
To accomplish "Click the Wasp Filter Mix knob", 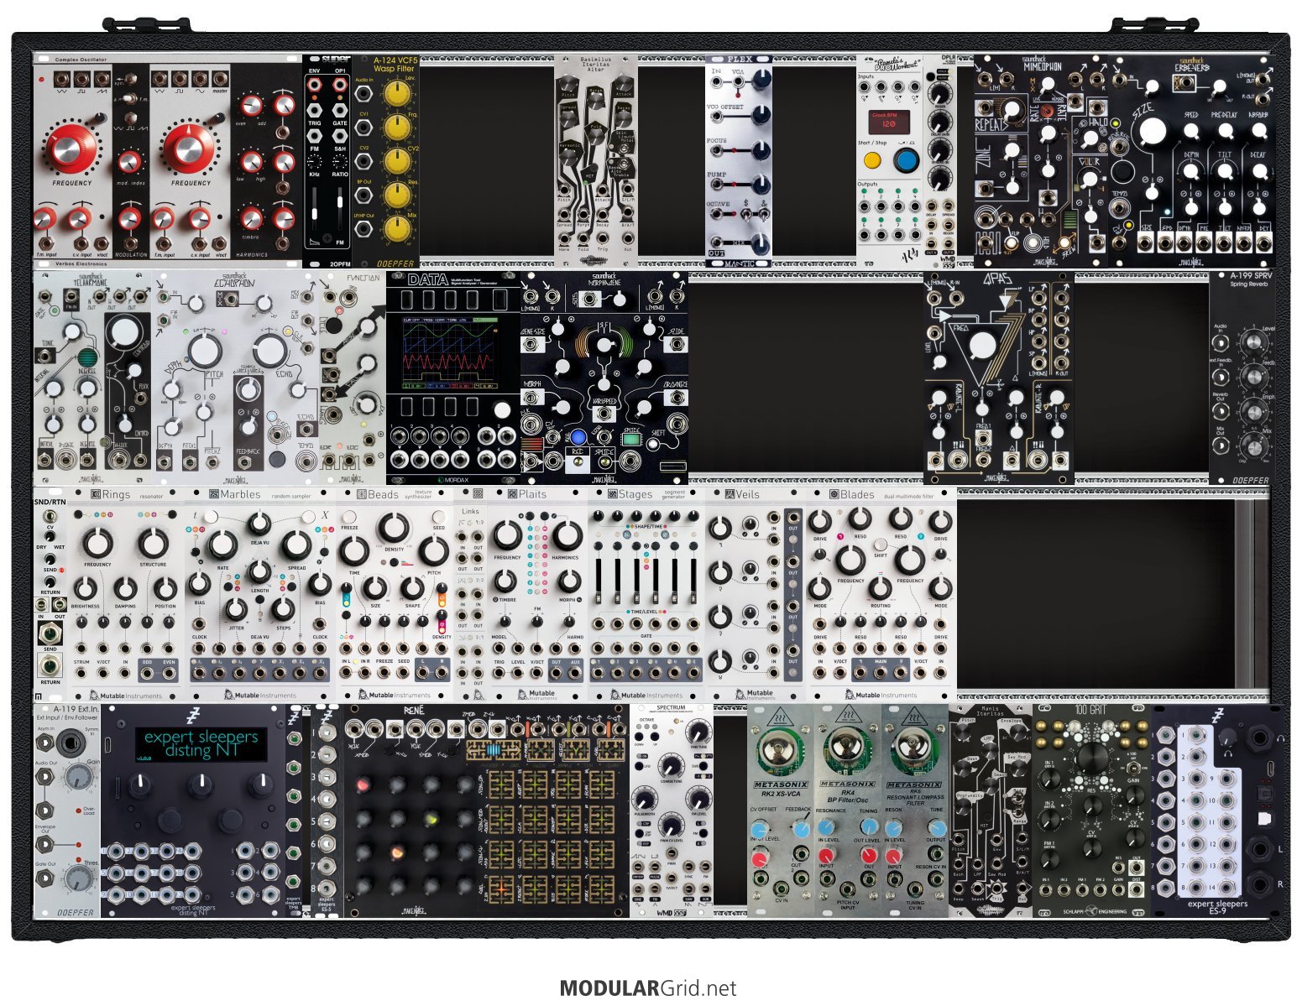I will click(396, 227).
